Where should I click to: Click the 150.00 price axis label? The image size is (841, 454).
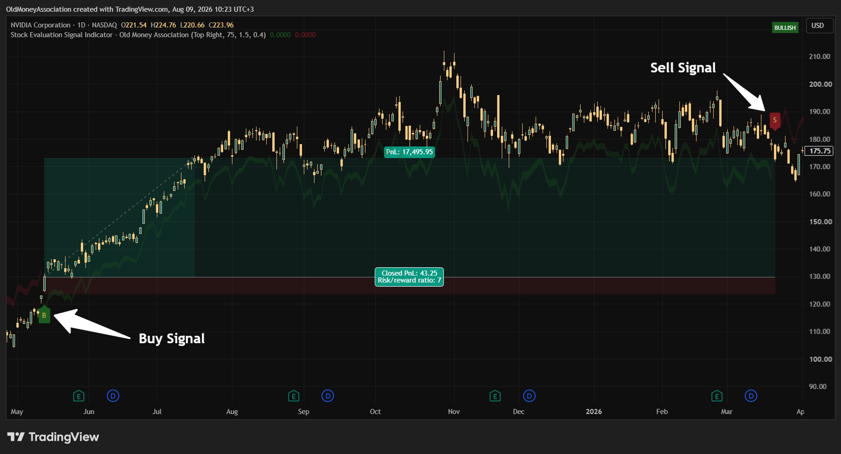click(820, 222)
